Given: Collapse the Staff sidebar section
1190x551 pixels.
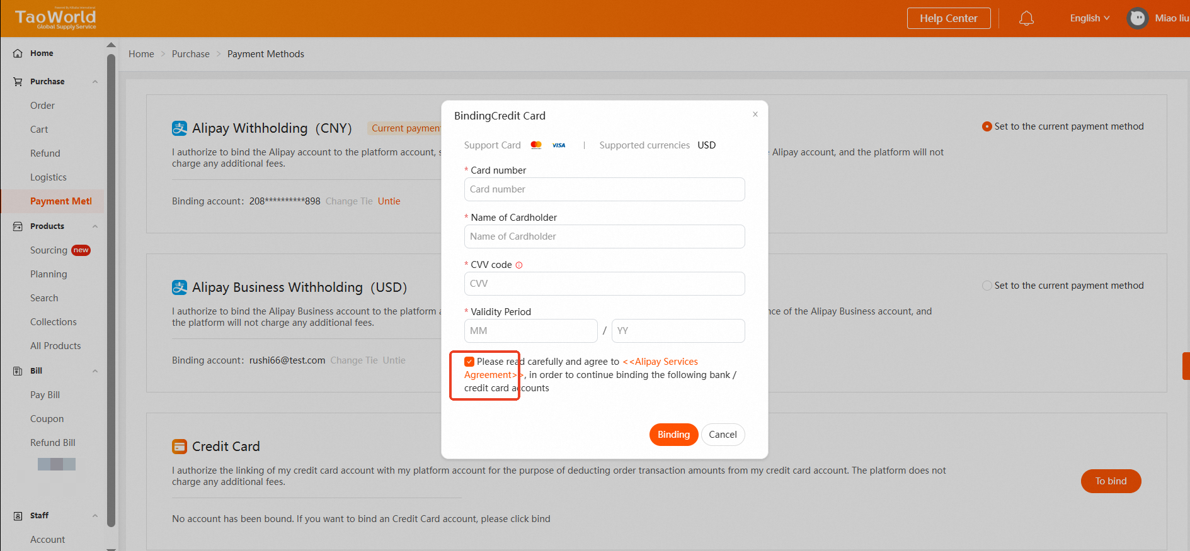Looking at the screenshot, I should pyautogui.click(x=95, y=516).
